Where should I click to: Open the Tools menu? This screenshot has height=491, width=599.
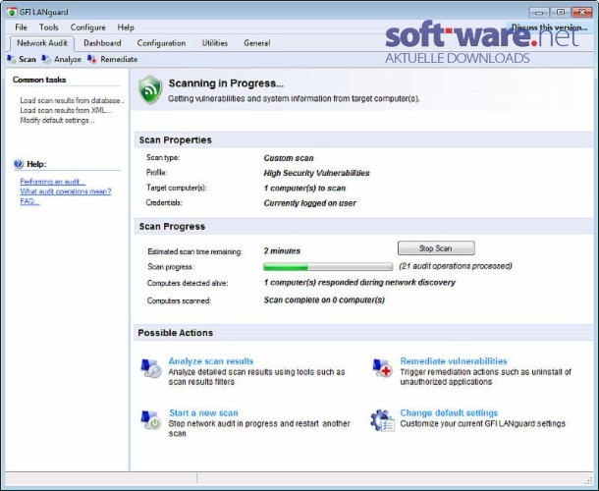click(x=48, y=27)
